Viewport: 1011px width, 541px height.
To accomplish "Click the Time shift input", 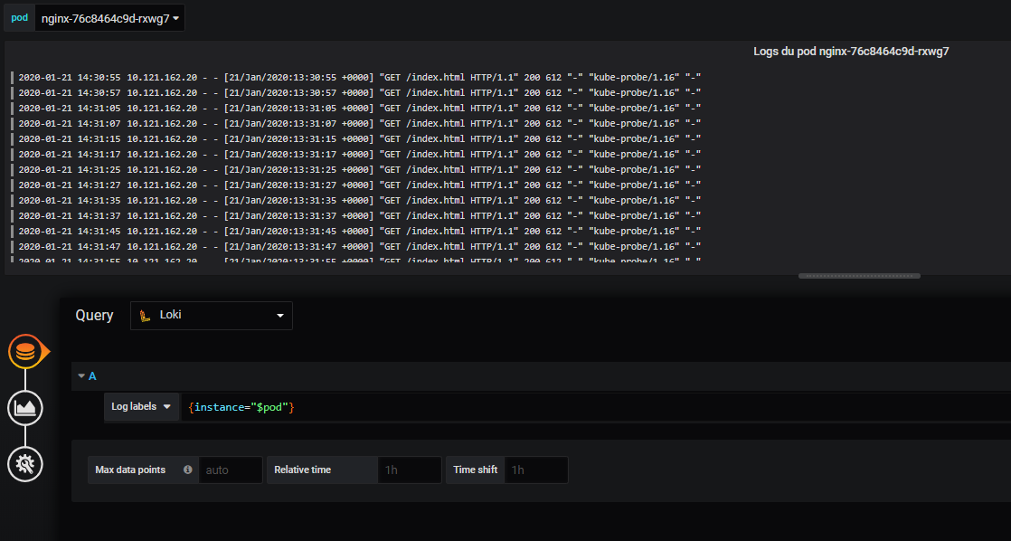I will (536, 470).
